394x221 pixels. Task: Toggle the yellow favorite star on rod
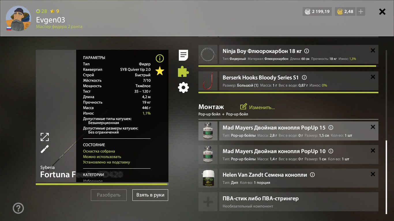click(x=160, y=71)
